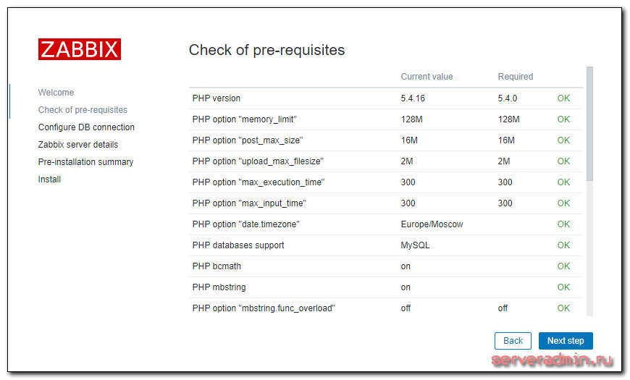Image resolution: width=630 pixels, height=380 pixels.
Task: Click the MySQL databases support value
Action: click(x=415, y=245)
